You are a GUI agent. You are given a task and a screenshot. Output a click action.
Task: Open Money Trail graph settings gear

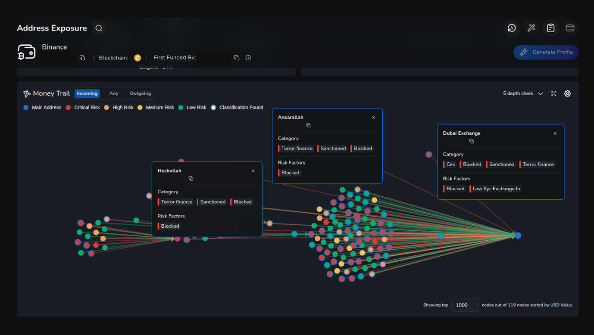tap(567, 93)
